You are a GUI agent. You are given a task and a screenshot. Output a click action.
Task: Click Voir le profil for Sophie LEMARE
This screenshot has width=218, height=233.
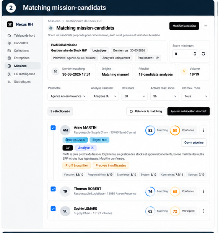click(x=188, y=211)
